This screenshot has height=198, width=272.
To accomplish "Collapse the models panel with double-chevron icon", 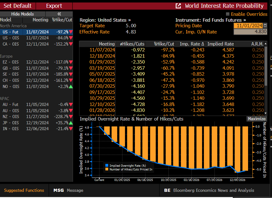I will pyautogui.click(x=59, y=14).
